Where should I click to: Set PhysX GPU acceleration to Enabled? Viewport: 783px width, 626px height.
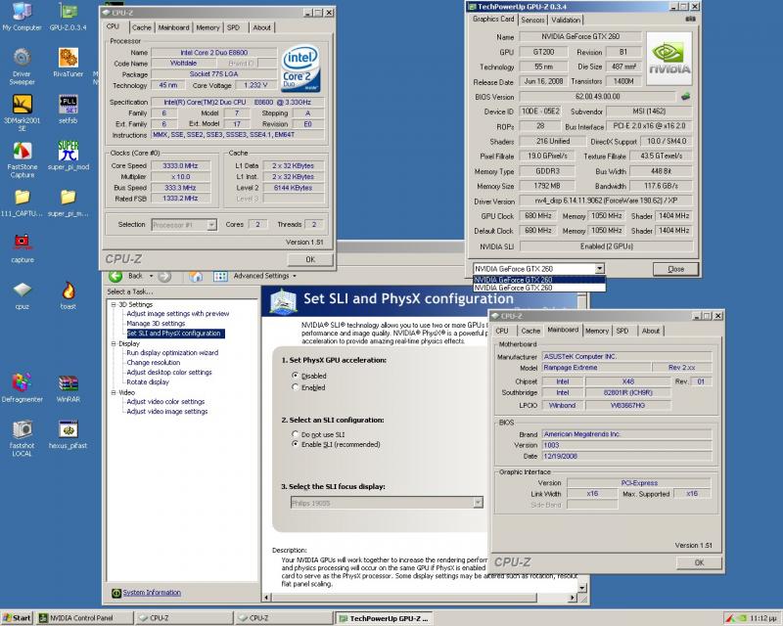pos(296,387)
